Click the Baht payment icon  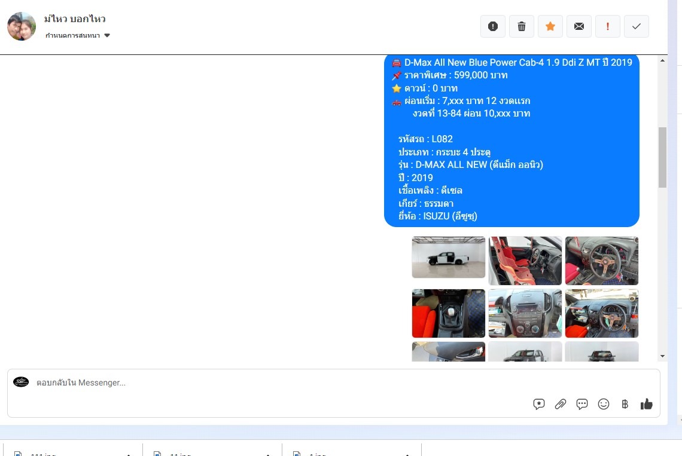coord(625,404)
